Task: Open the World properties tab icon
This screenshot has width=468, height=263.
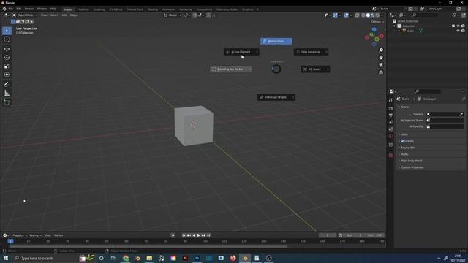Action: (x=390, y=137)
